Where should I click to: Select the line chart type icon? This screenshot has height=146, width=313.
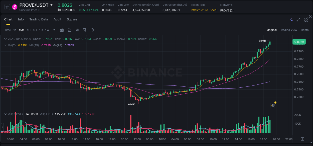pyautogui.click(x=69, y=30)
